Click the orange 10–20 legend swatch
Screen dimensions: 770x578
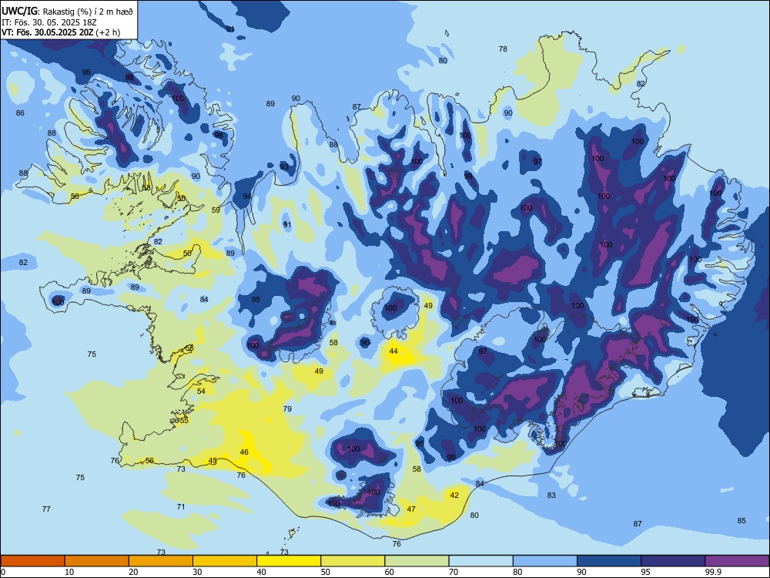tap(97, 561)
